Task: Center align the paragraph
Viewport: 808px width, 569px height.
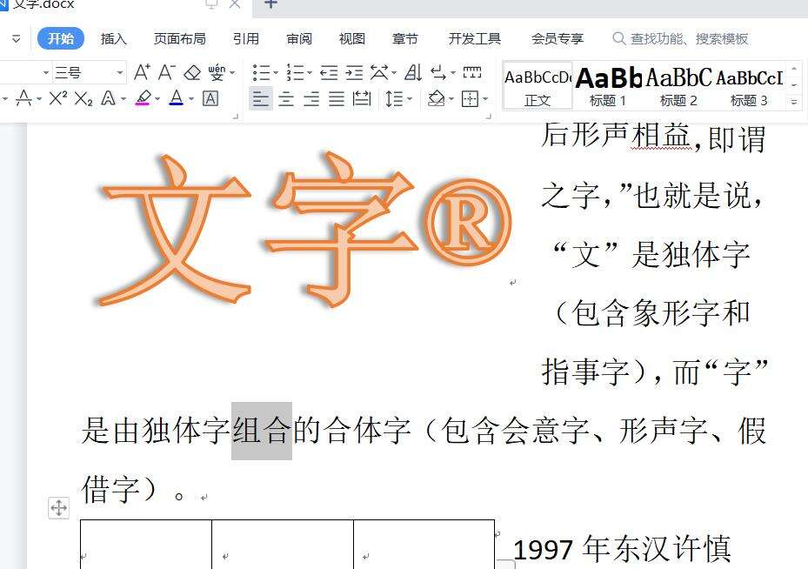Action: pyautogui.click(x=286, y=98)
